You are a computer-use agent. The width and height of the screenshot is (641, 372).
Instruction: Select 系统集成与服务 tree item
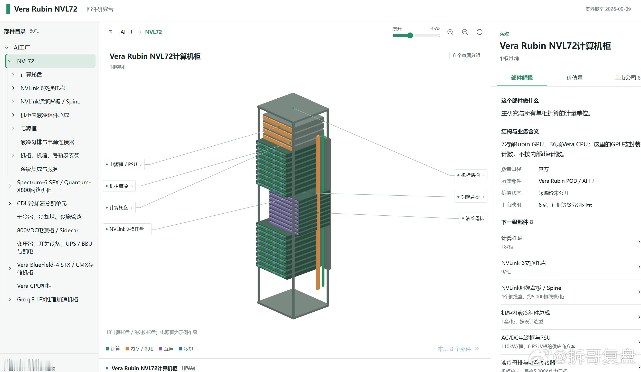pos(39,169)
